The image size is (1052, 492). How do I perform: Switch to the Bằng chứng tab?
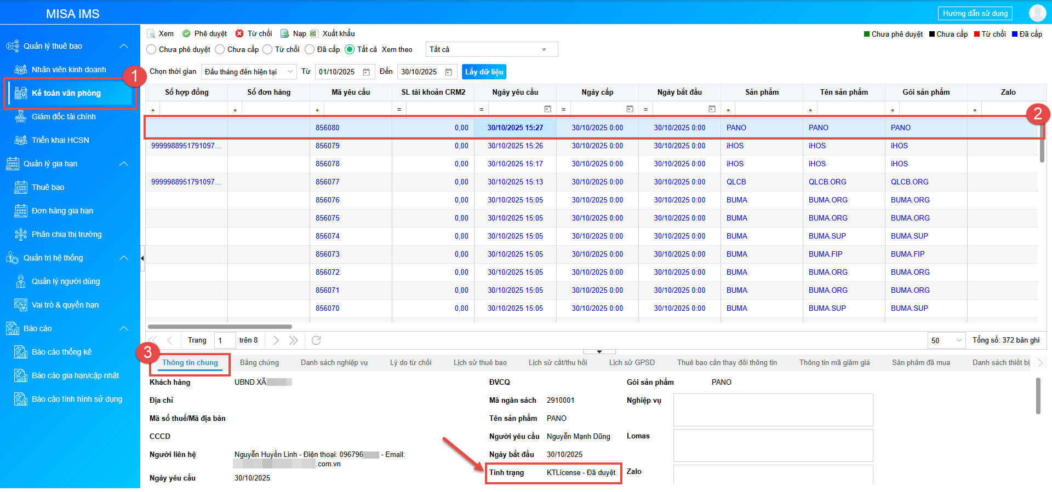point(259,363)
